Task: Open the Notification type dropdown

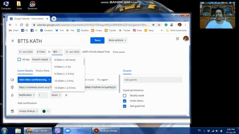Action: tap(27, 95)
